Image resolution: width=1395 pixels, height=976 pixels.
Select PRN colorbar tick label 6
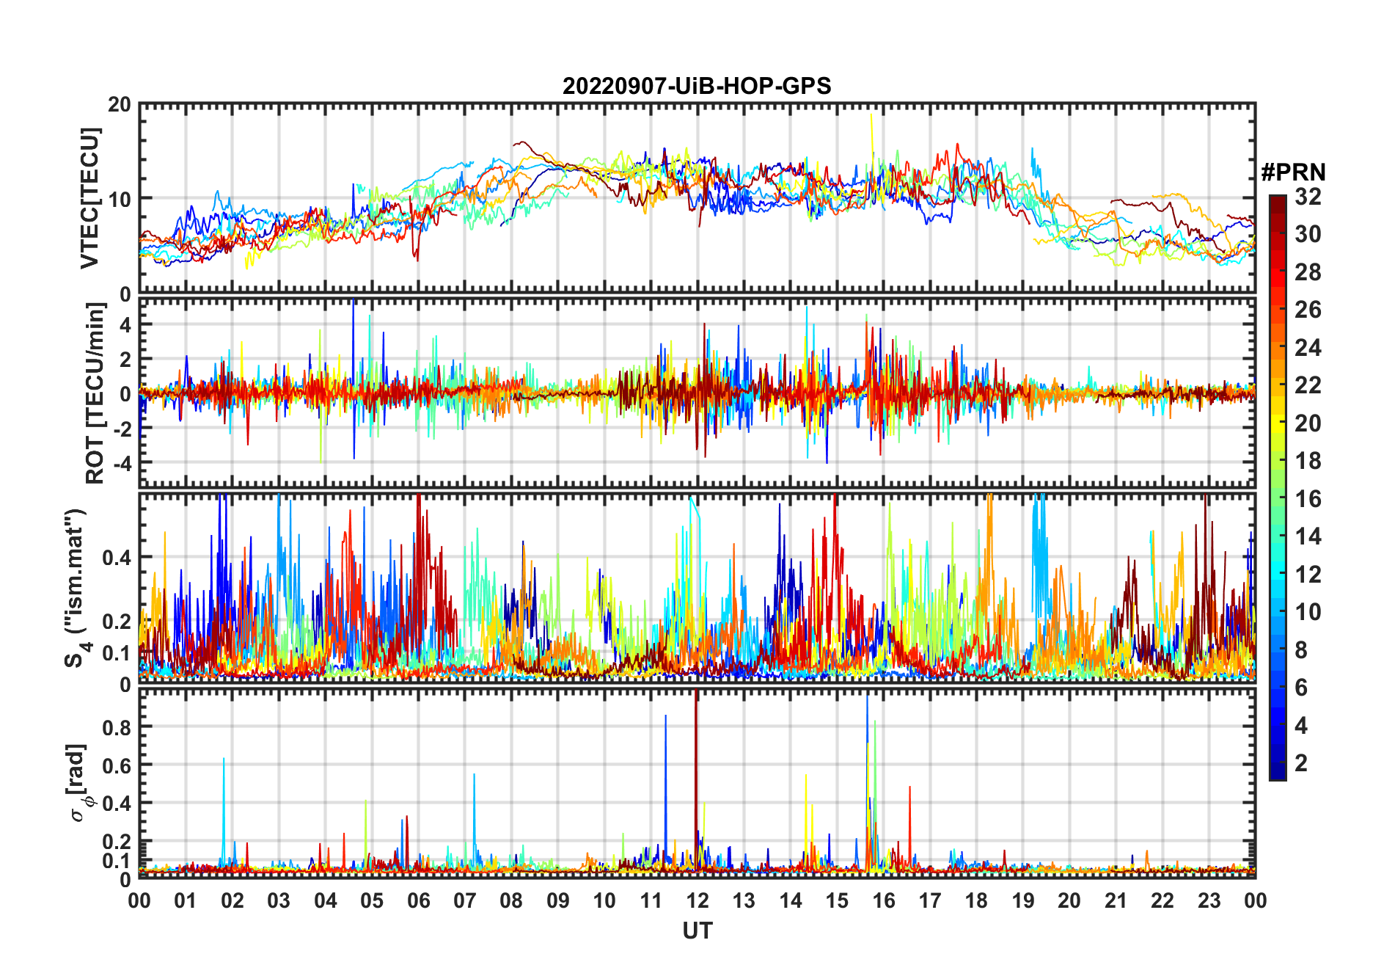1302,688
